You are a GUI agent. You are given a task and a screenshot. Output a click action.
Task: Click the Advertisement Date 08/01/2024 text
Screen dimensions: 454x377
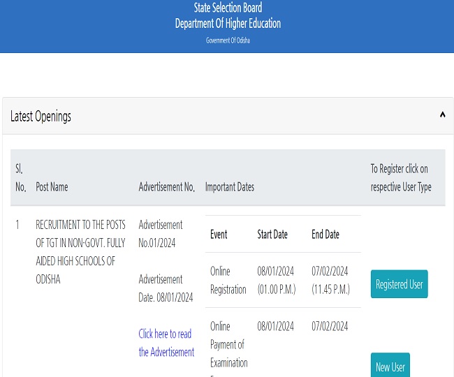point(166,288)
